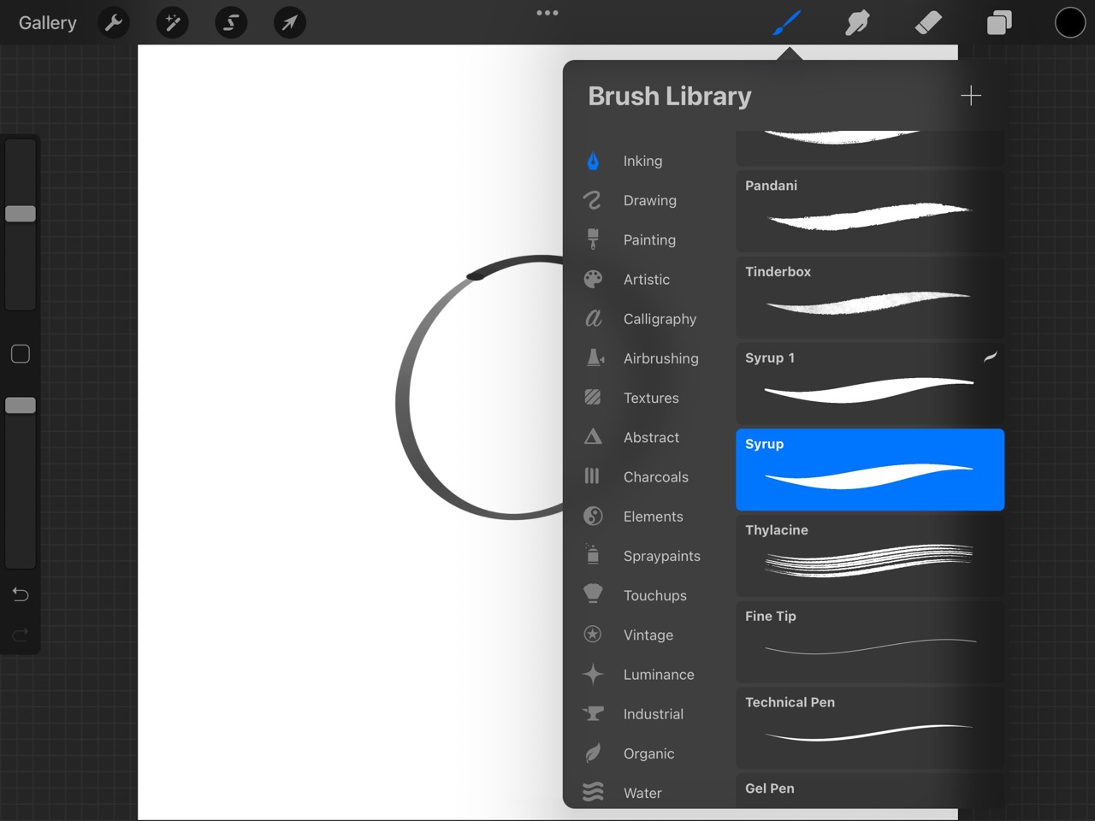
Task: Tap the Brush Library title
Action: [x=670, y=97]
